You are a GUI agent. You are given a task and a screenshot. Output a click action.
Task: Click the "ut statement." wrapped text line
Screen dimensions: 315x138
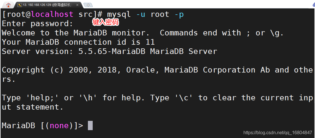33,107
